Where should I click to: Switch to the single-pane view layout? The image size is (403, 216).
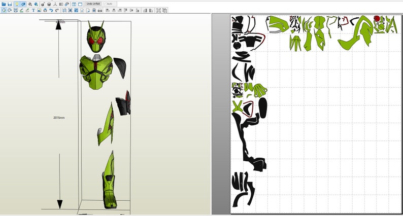(x=80, y=4)
